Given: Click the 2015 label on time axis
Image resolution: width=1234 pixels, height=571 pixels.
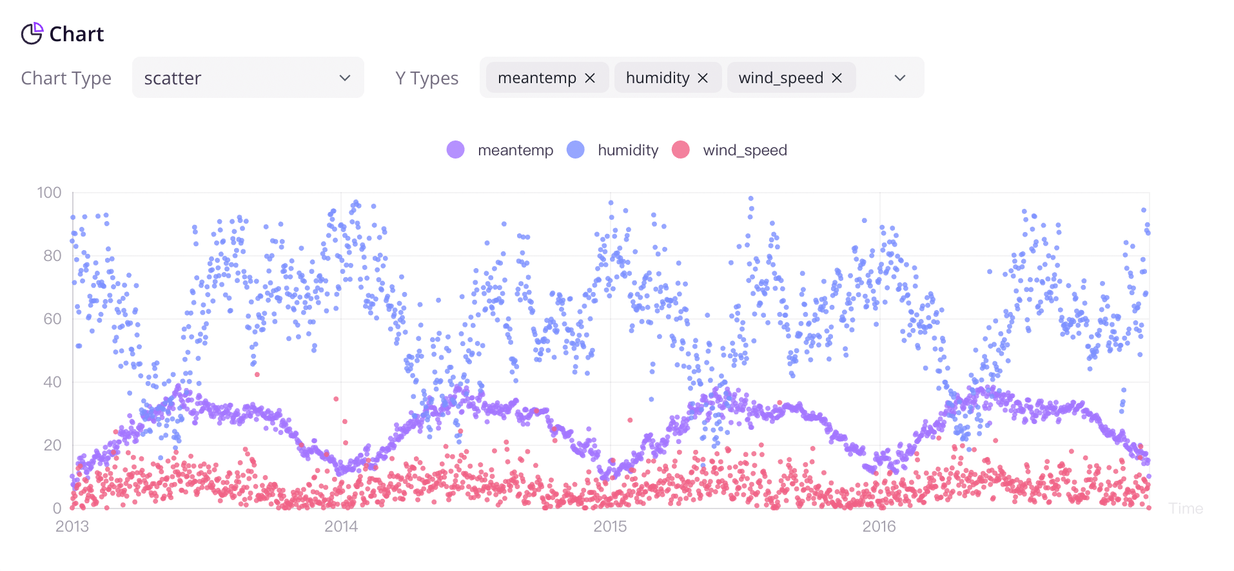Looking at the screenshot, I should tap(610, 527).
